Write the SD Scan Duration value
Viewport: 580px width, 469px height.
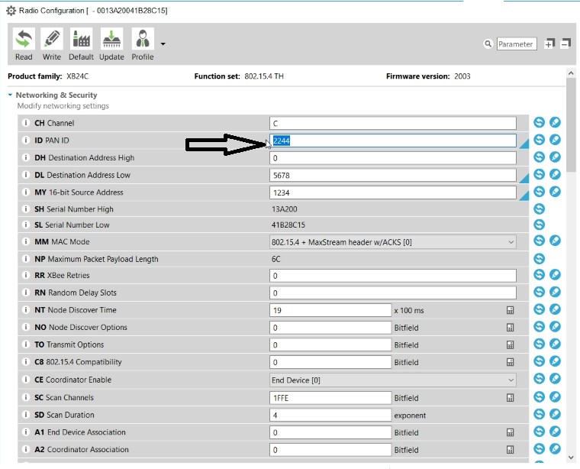[x=555, y=414]
